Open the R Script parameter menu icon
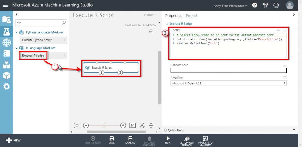 [285, 30]
